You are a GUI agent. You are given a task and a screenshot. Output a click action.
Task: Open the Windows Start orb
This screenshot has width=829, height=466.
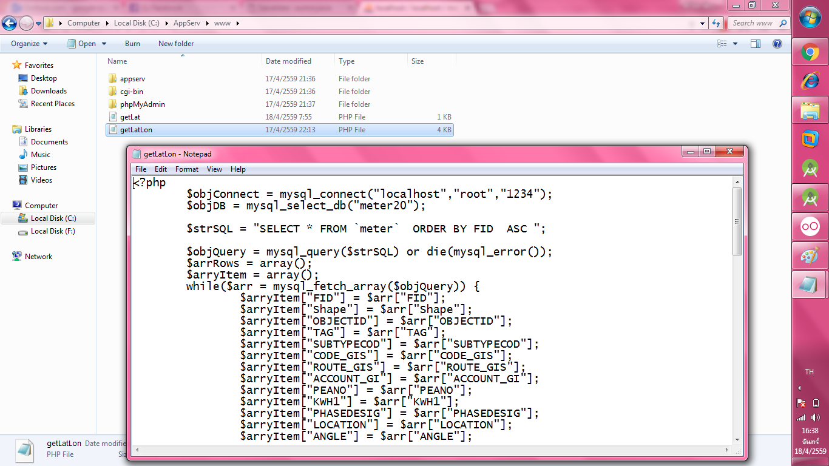[x=810, y=16]
